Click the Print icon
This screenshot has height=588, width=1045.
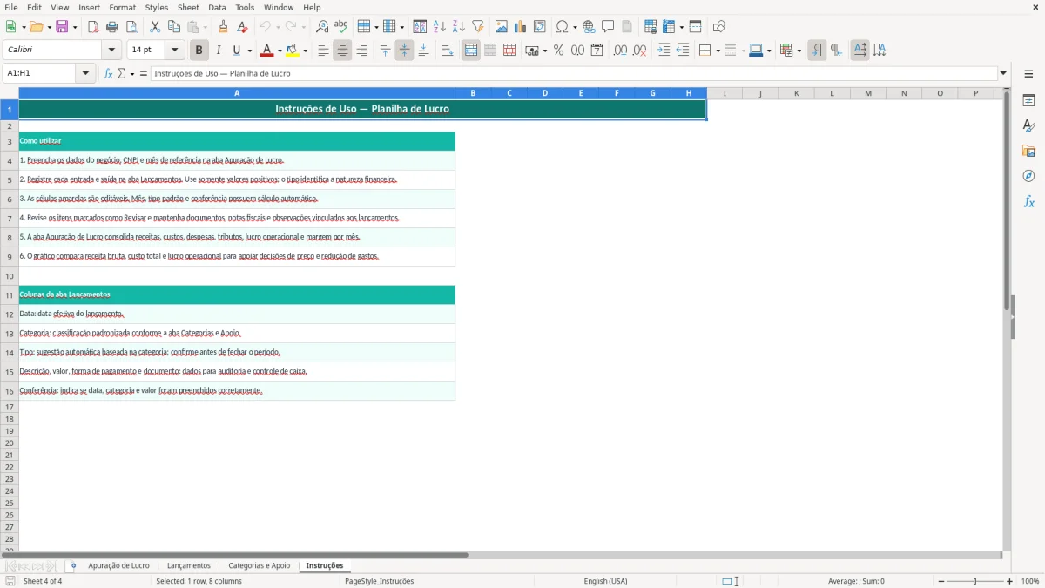[x=112, y=27]
